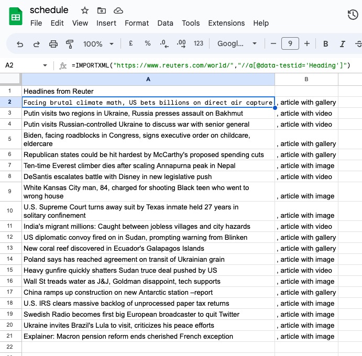Select row 5 header

point(10,139)
